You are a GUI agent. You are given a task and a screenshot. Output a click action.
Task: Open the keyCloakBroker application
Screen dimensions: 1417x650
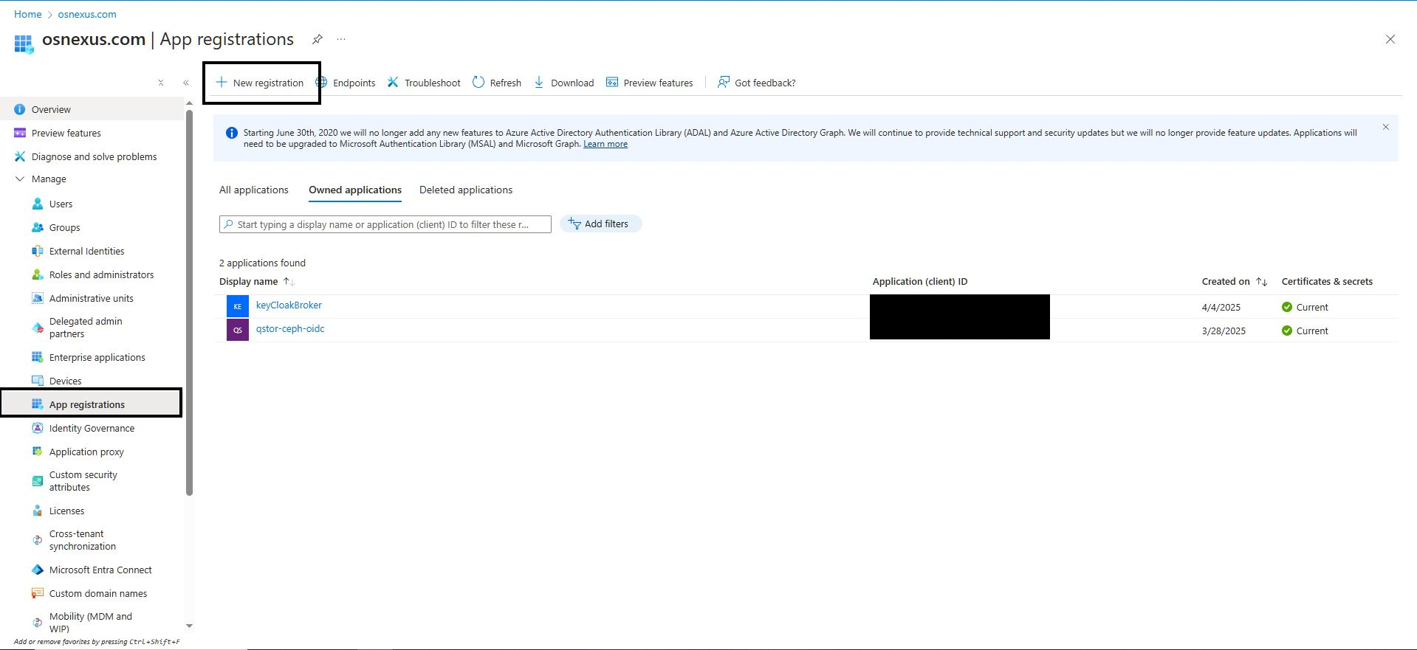coord(289,305)
